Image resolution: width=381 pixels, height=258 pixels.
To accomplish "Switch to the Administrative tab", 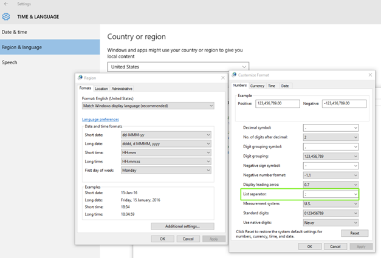I will coord(122,89).
